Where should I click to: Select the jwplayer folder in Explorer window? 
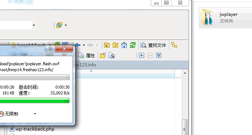tap(225, 18)
